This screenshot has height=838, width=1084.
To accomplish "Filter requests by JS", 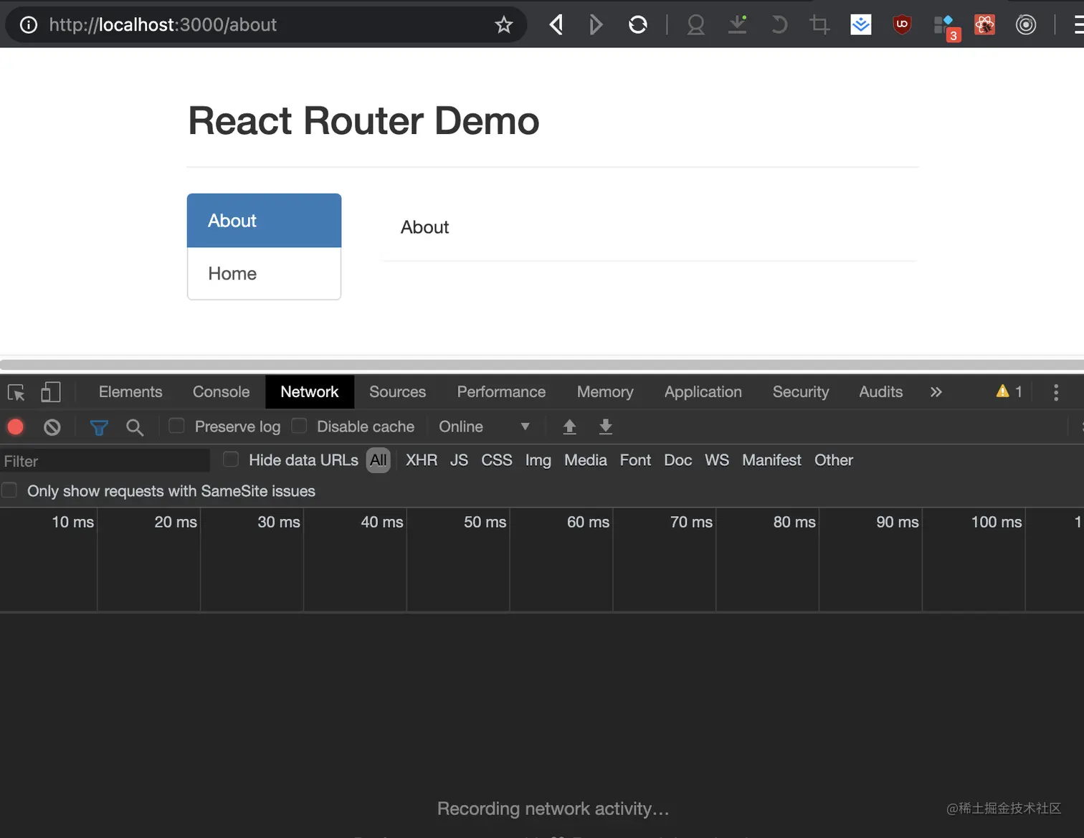I will (x=459, y=460).
